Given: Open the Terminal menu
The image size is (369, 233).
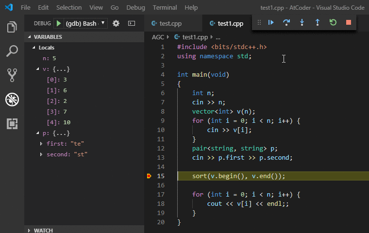Looking at the screenshot, I should tap(165, 8).
